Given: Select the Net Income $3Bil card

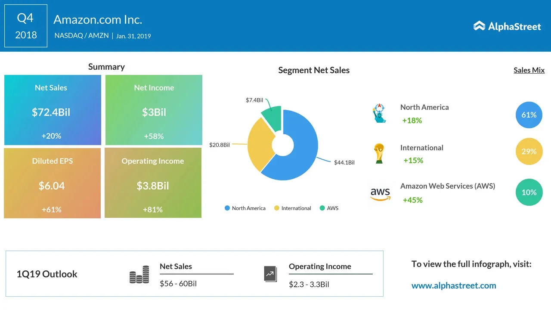Looking at the screenshot, I should click(154, 110).
